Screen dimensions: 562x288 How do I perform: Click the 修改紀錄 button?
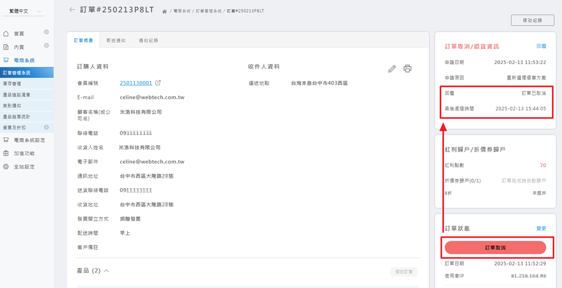[x=532, y=20]
